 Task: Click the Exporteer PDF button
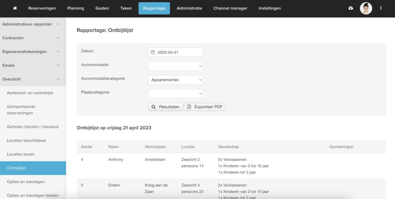click(x=205, y=107)
